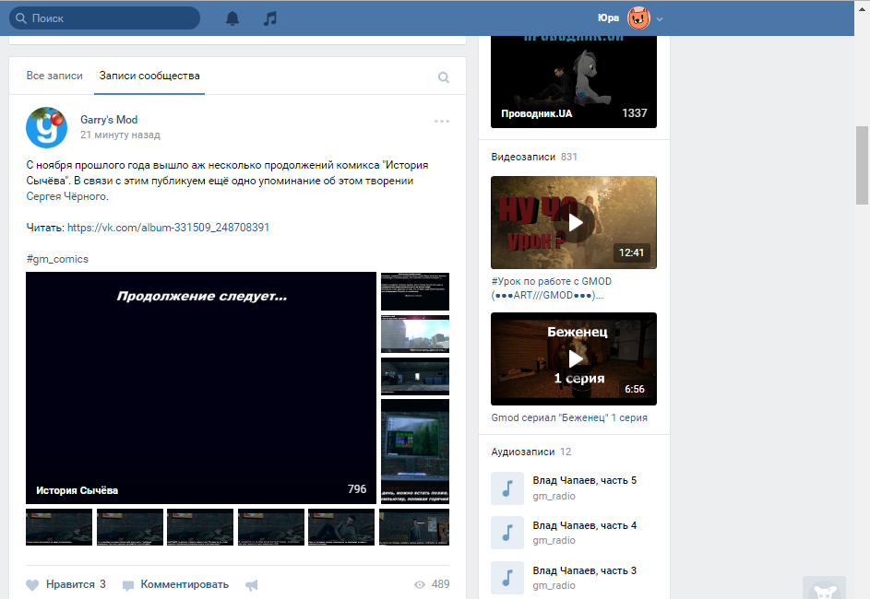Click the scrollbar up arrow
The width and height of the screenshot is (870, 599).
tap(862, 9)
